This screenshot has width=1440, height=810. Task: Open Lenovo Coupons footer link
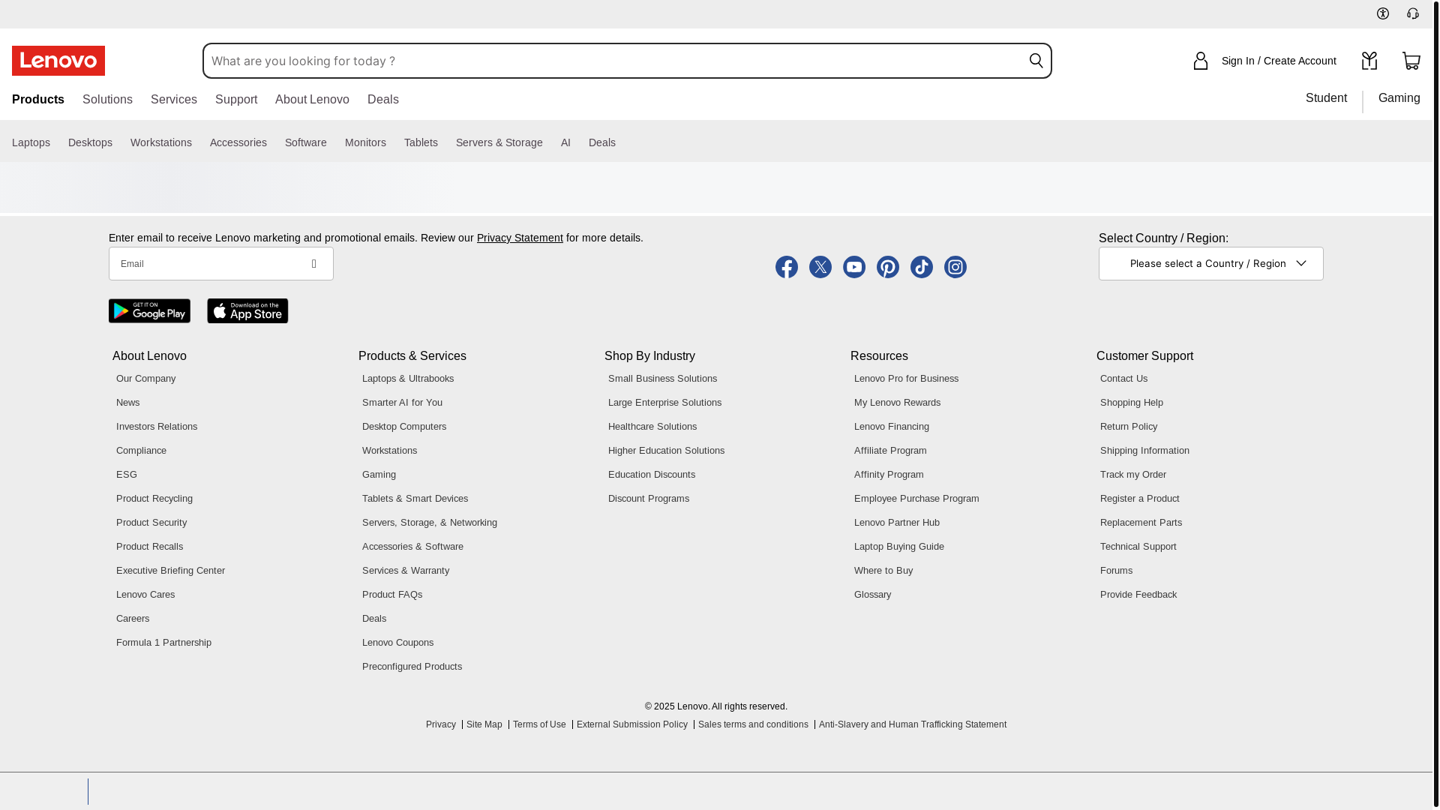click(x=397, y=643)
